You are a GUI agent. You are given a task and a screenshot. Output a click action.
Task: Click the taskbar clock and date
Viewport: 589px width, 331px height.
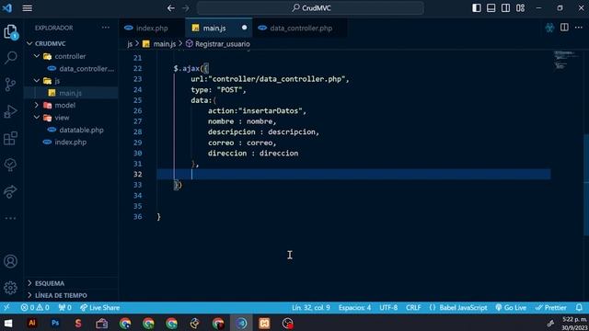[x=574, y=323]
